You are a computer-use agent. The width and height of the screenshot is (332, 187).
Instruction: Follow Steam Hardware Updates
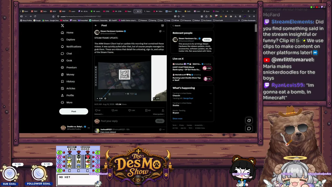(207, 40)
